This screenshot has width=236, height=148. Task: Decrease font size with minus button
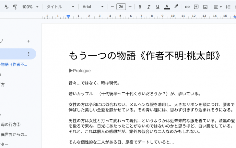(112, 7)
